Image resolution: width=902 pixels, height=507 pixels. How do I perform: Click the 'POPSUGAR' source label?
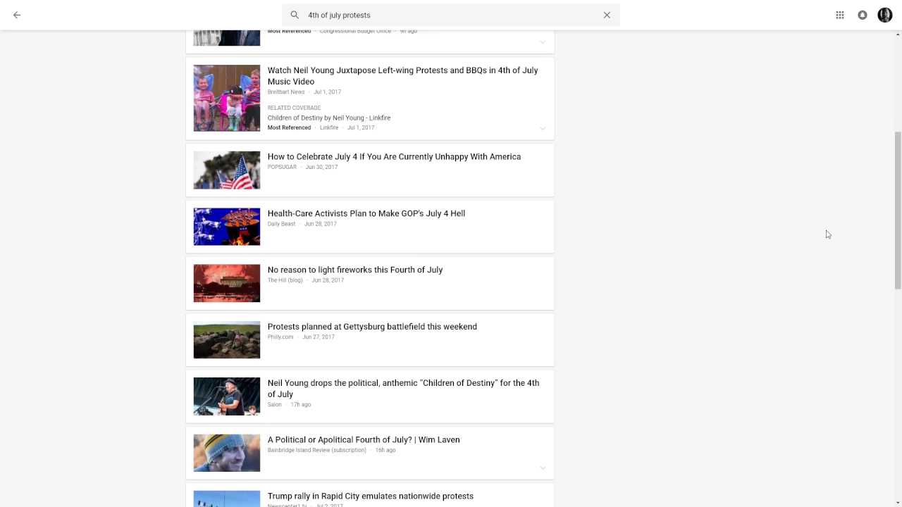tap(282, 168)
